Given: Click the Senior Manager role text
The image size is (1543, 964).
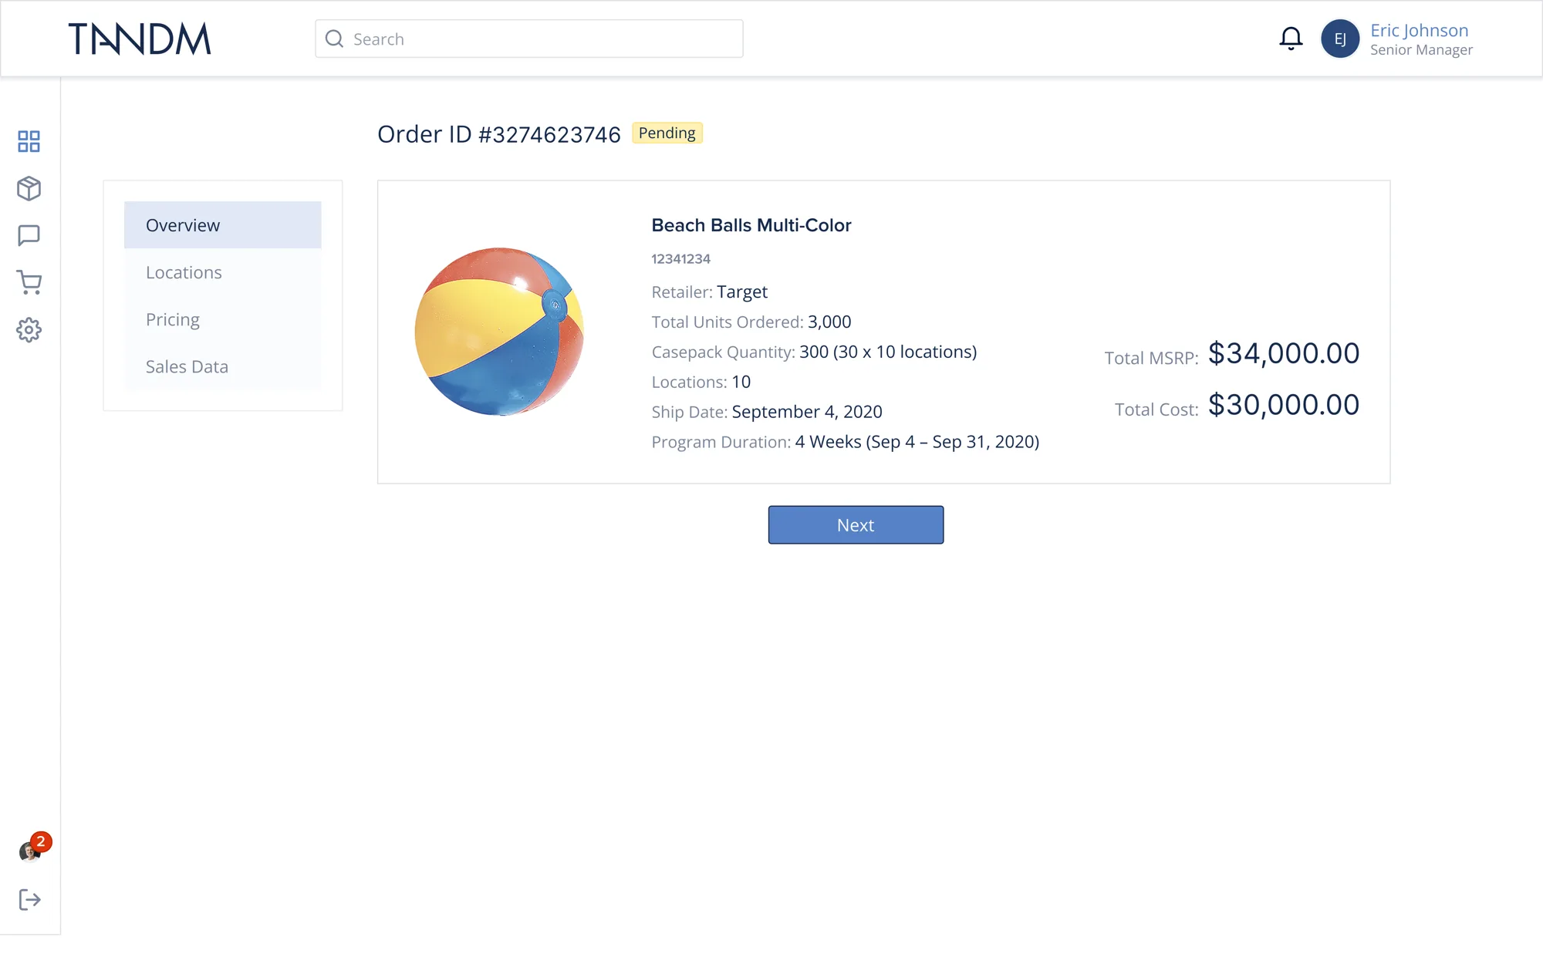Looking at the screenshot, I should 1421,50.
